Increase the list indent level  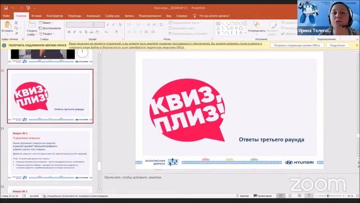pyautogui.click(x=155, y=24)
